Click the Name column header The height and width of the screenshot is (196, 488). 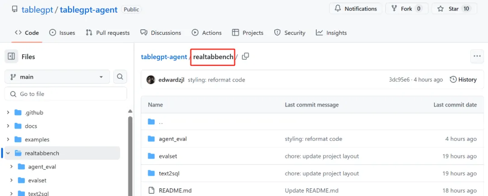pos(155,105)
